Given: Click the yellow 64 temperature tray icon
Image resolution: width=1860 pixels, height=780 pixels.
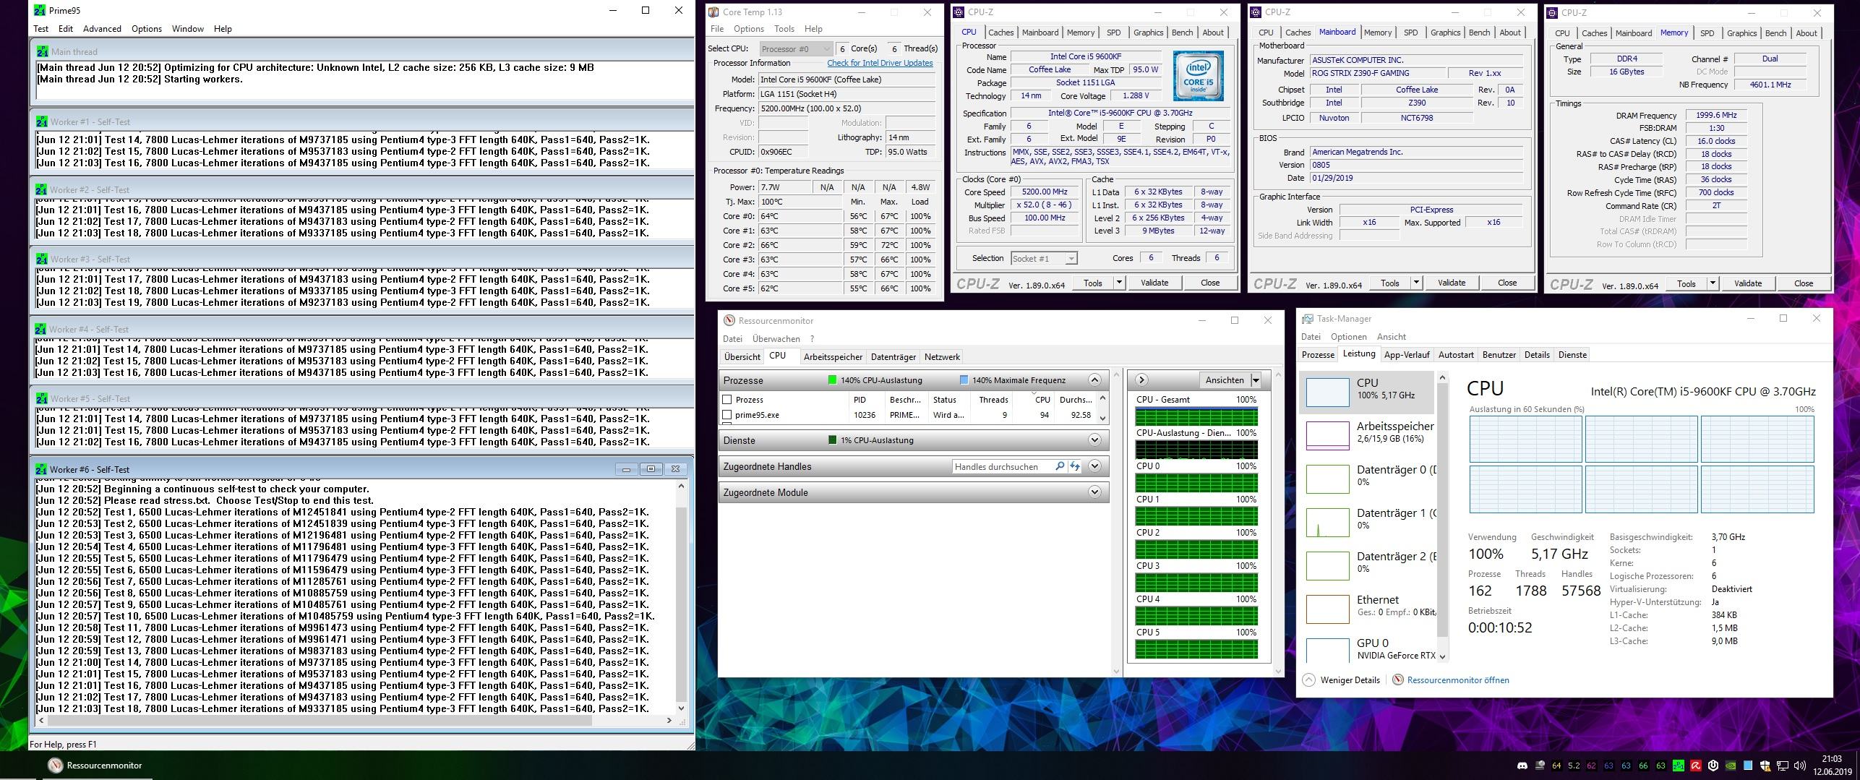Looking at the screenshot, I should 1556,766.
